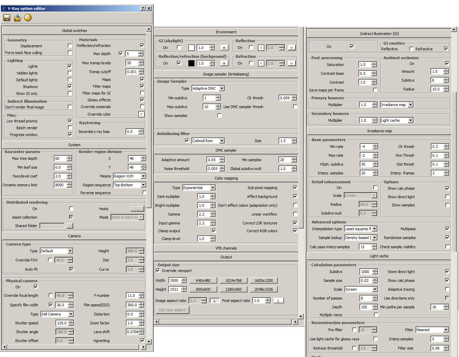Click the Environment Reflection X color box
This screenshot has height=357, width=459.
261,48
